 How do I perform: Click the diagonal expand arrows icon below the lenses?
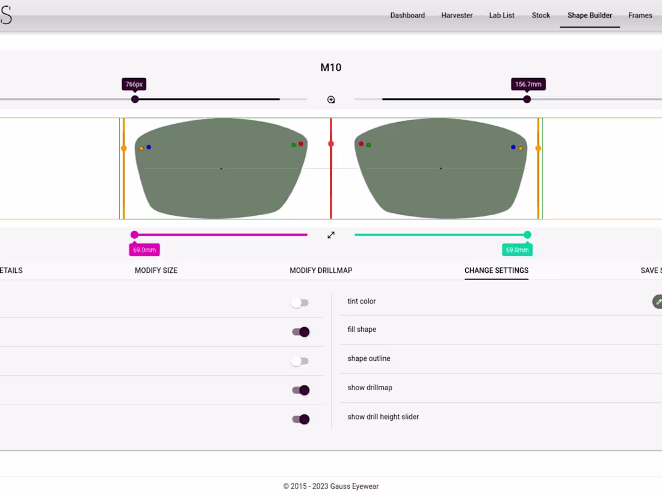coord(330,235)
